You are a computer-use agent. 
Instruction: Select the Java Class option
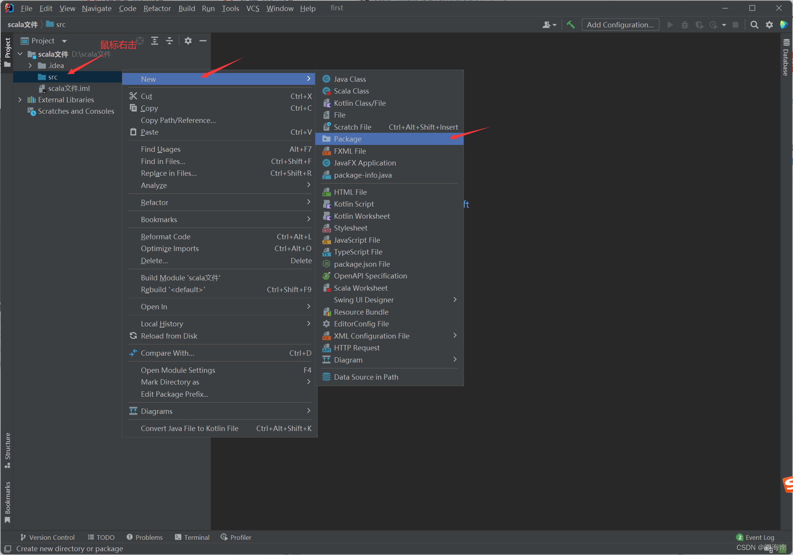pyautogui.click(x=351, y=79)
